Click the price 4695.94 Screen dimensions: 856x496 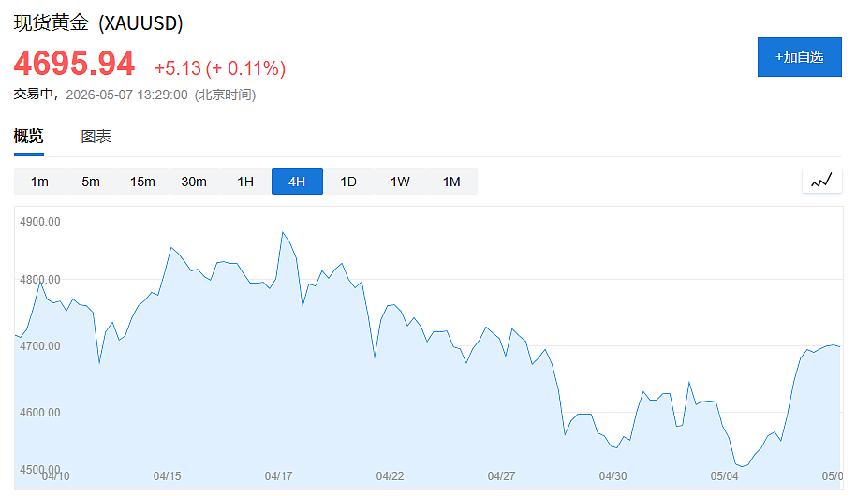(x=74, y=63)
